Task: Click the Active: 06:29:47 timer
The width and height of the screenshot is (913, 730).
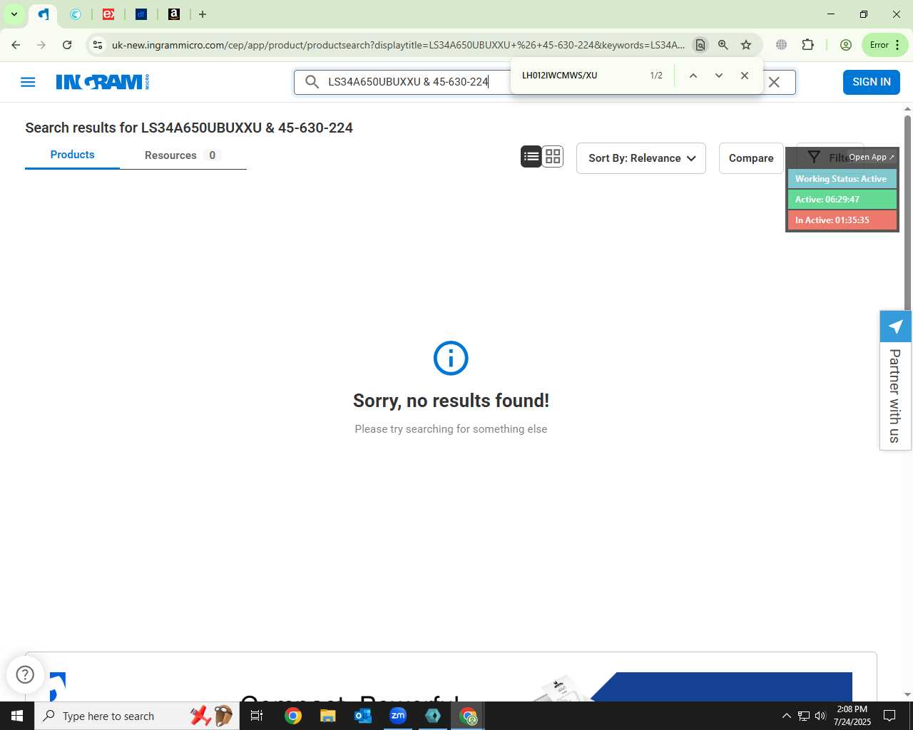Action: tap(842, 200)
